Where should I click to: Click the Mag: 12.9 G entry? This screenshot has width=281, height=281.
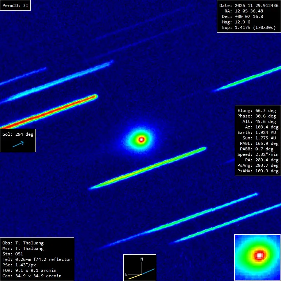coord(236,22)
